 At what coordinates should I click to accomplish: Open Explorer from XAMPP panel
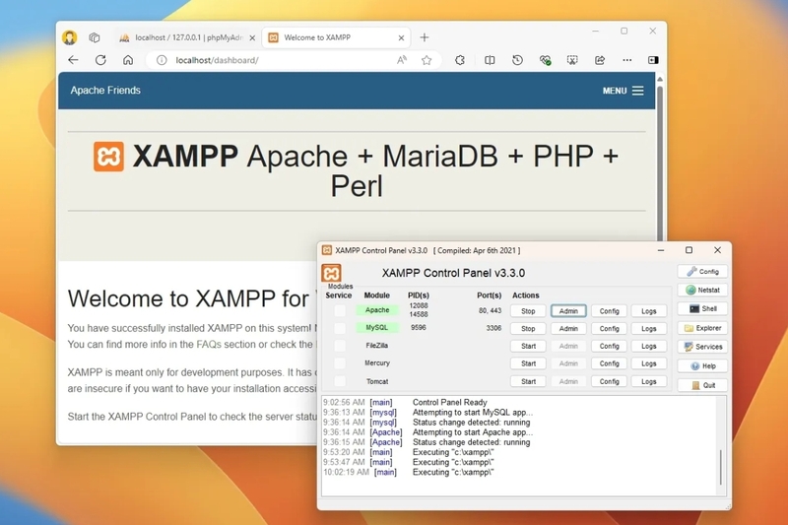tap(702, 328)
